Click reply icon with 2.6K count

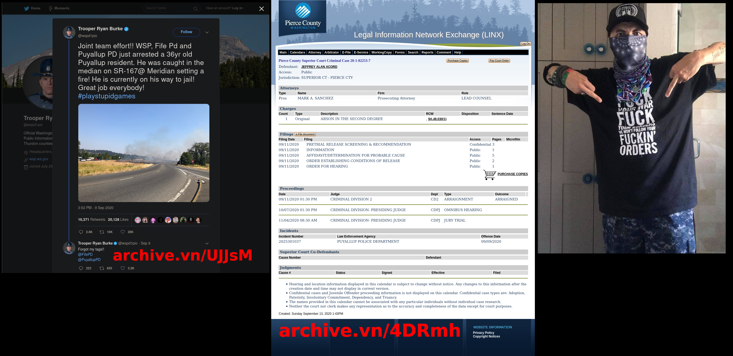[x=81, y=232]
